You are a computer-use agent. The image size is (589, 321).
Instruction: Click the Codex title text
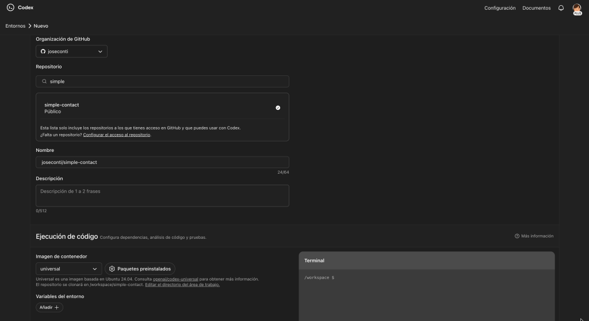pos(25,7)
